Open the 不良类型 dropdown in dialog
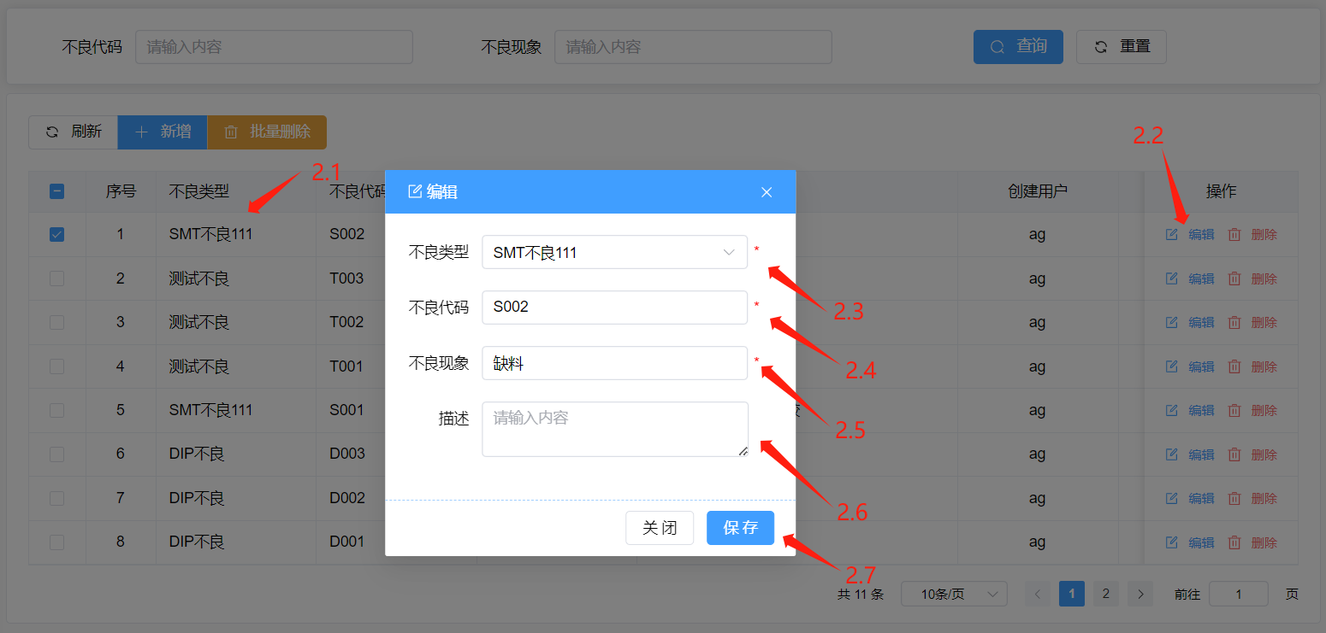The image size is (1326, 633). click(x=614, y=252)
